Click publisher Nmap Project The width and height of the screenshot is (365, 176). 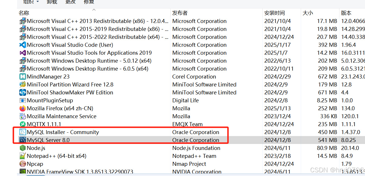[x=189, y=164]
